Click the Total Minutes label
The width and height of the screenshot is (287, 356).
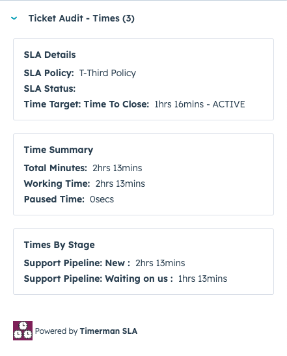(55, 168)
